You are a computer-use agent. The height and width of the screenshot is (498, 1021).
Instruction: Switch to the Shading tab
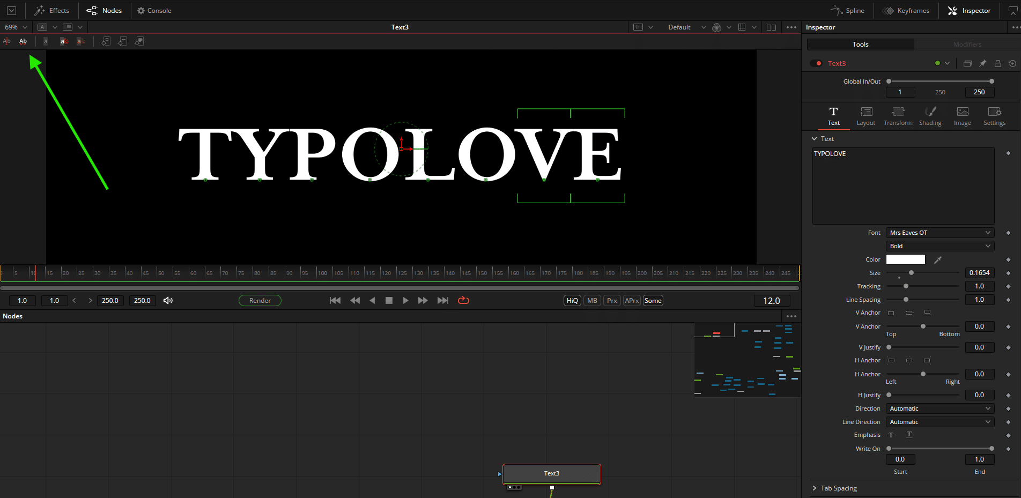(930, 116)
